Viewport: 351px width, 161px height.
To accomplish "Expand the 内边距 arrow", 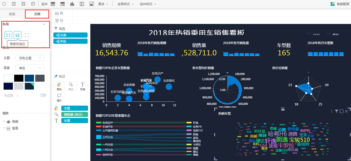I will [18, 96].
